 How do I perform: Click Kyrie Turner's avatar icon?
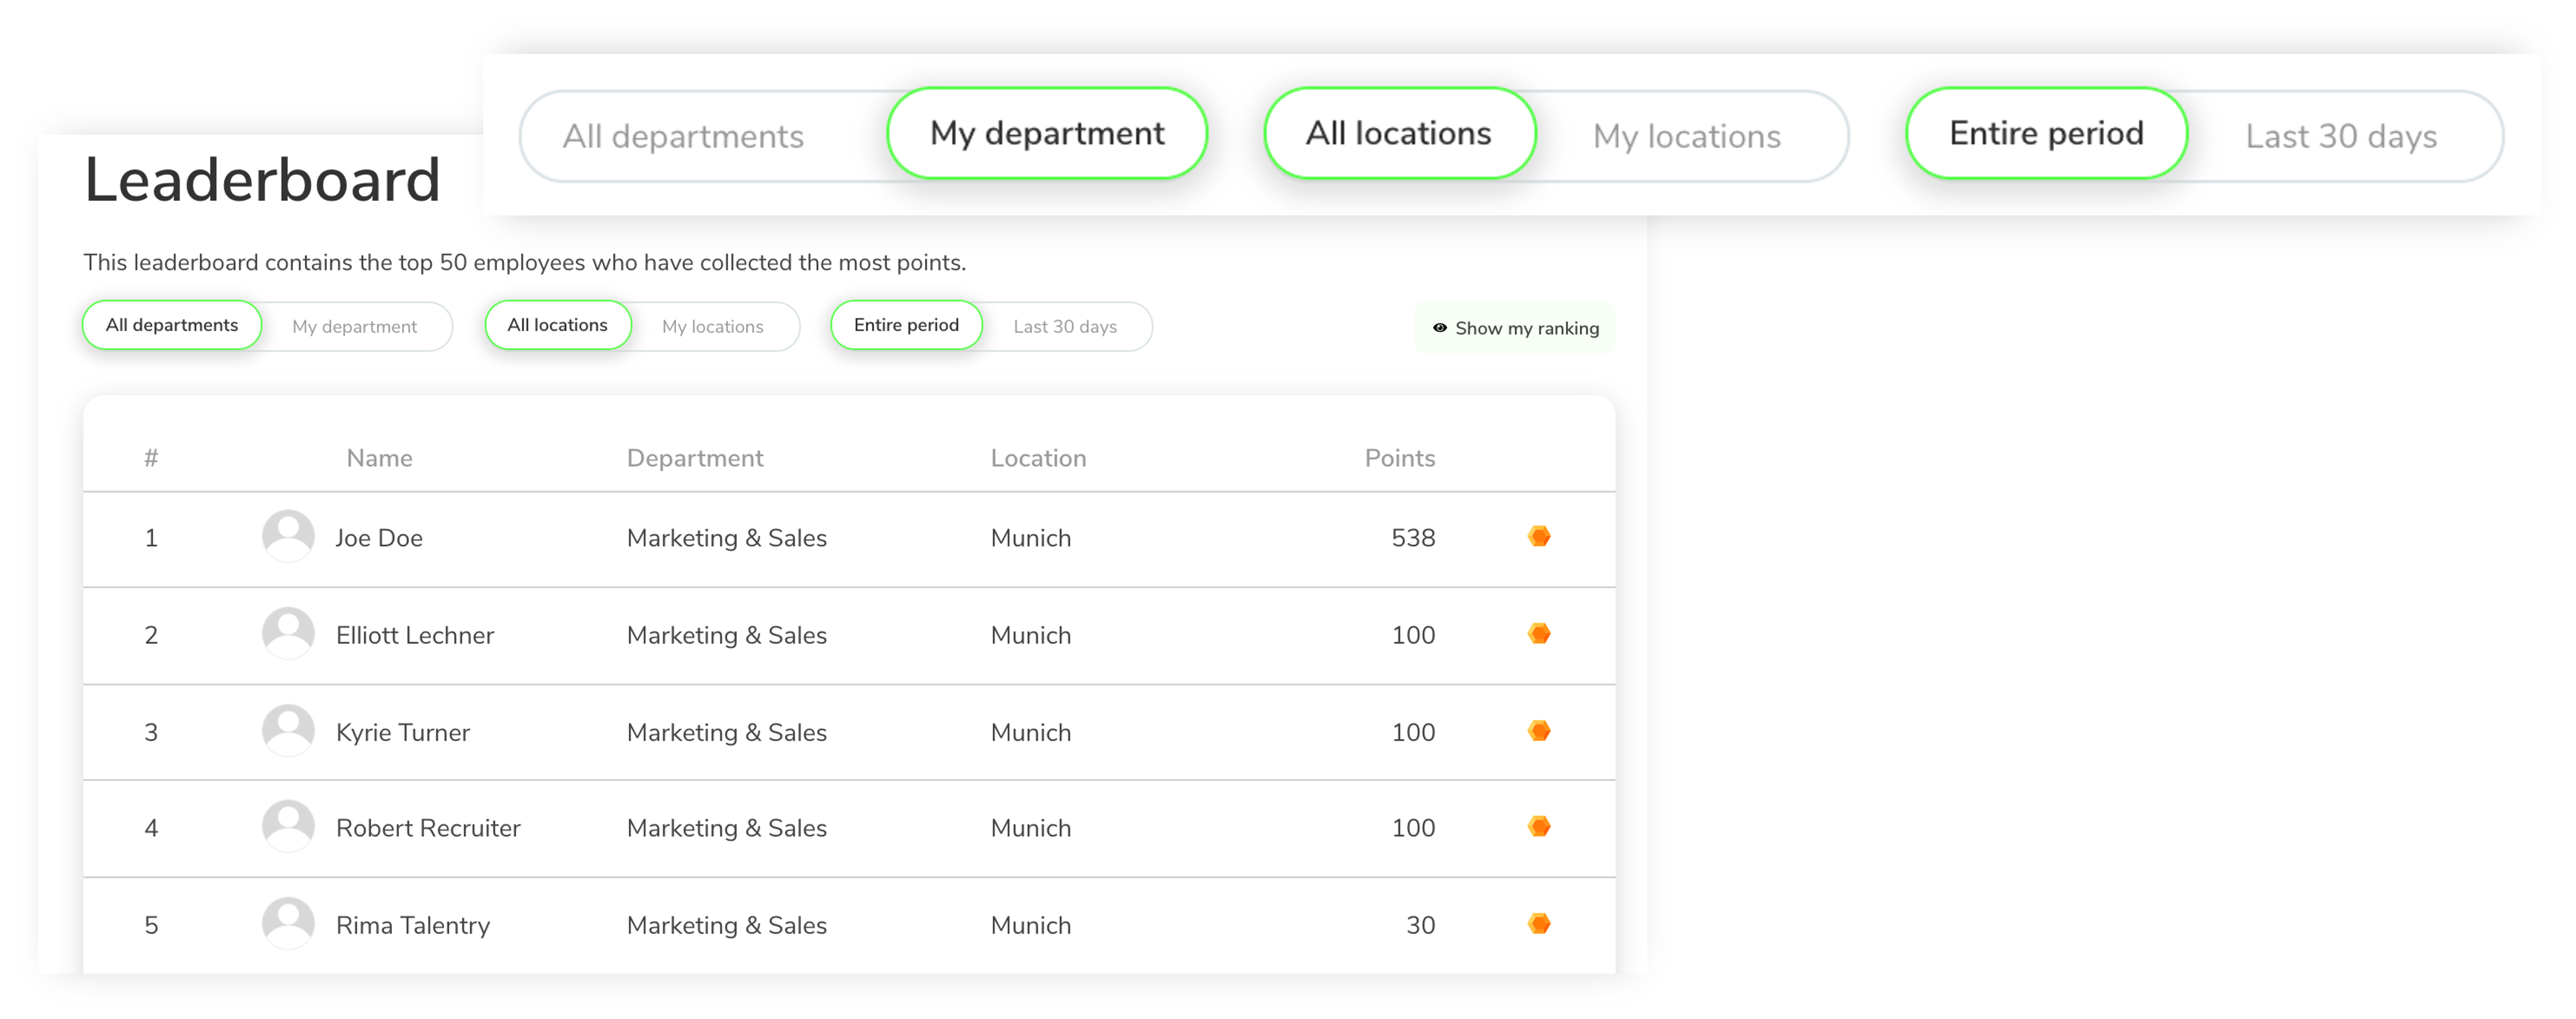tap(288, 730)
